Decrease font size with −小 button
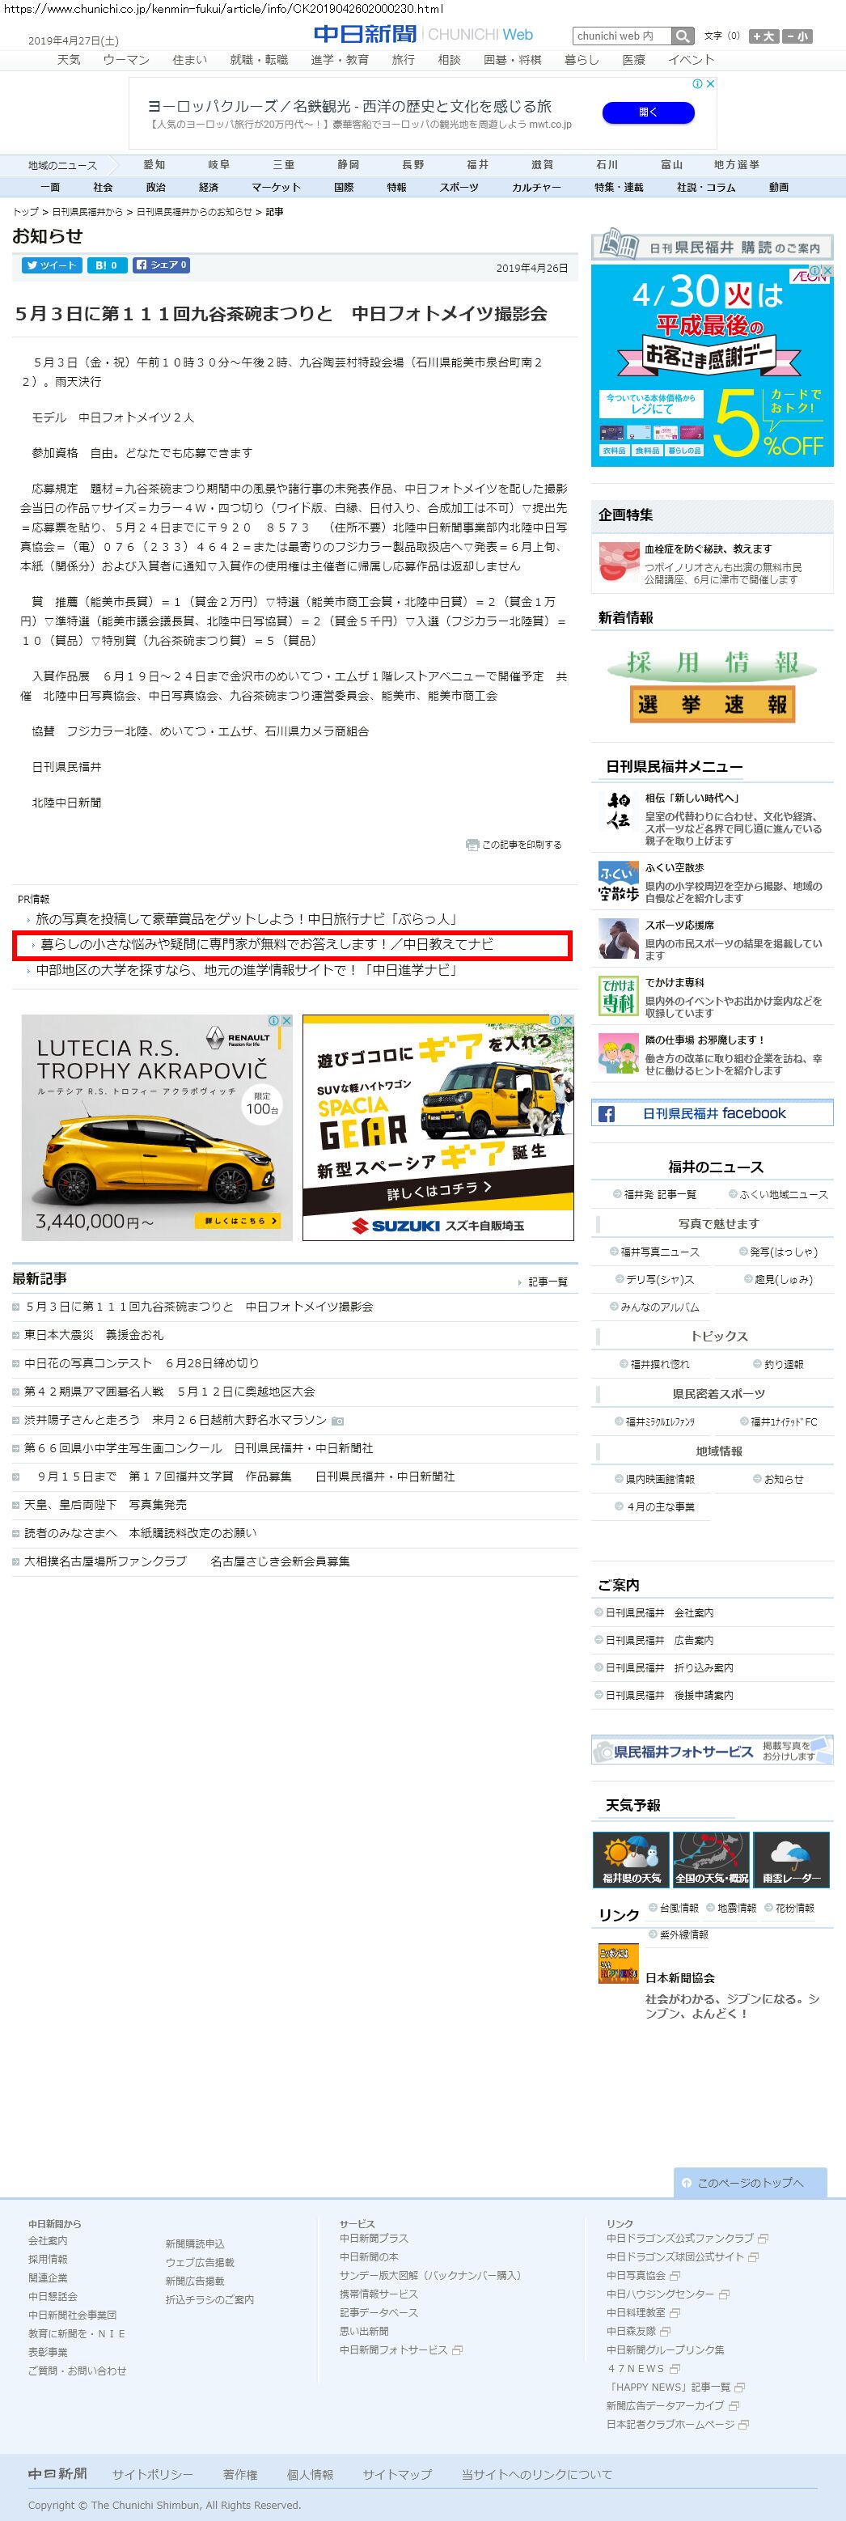The height and width of the screenshot is (2521, 846). coord(797,36)
